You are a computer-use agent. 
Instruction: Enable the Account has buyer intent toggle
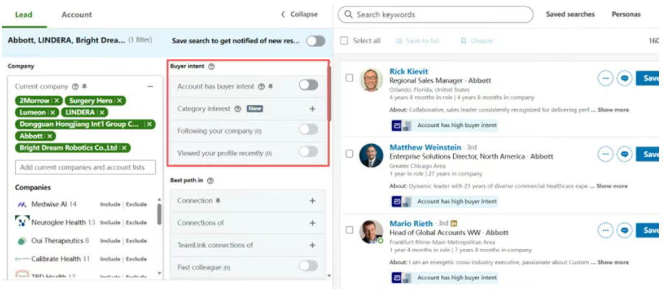(308, 85)
